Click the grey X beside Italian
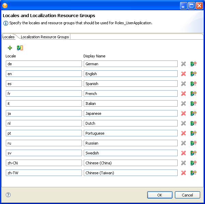The height and width of the screenshot is (204, 205). pyautogui.click(x=183, y=104)
